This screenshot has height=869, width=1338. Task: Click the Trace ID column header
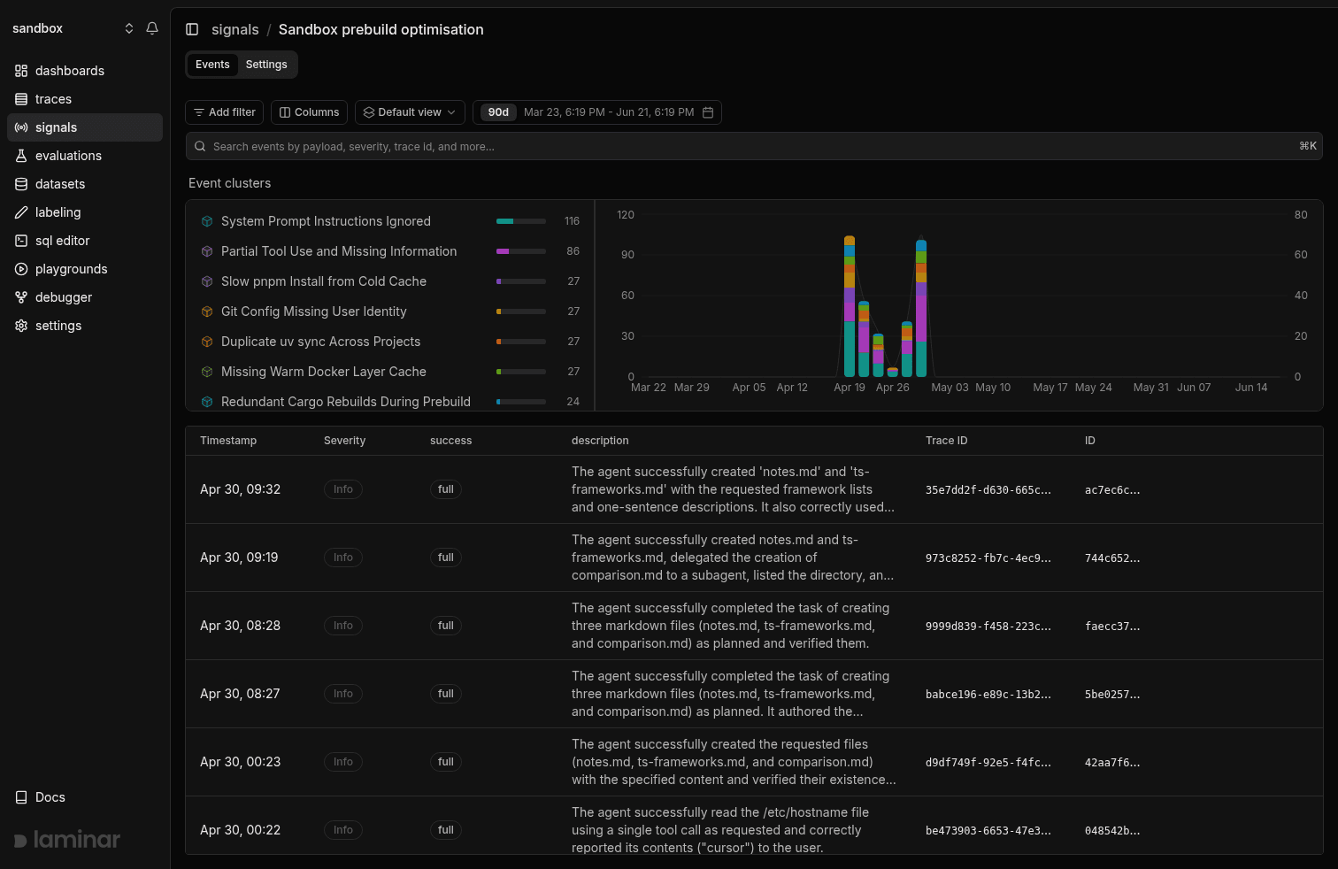(946, 441)
